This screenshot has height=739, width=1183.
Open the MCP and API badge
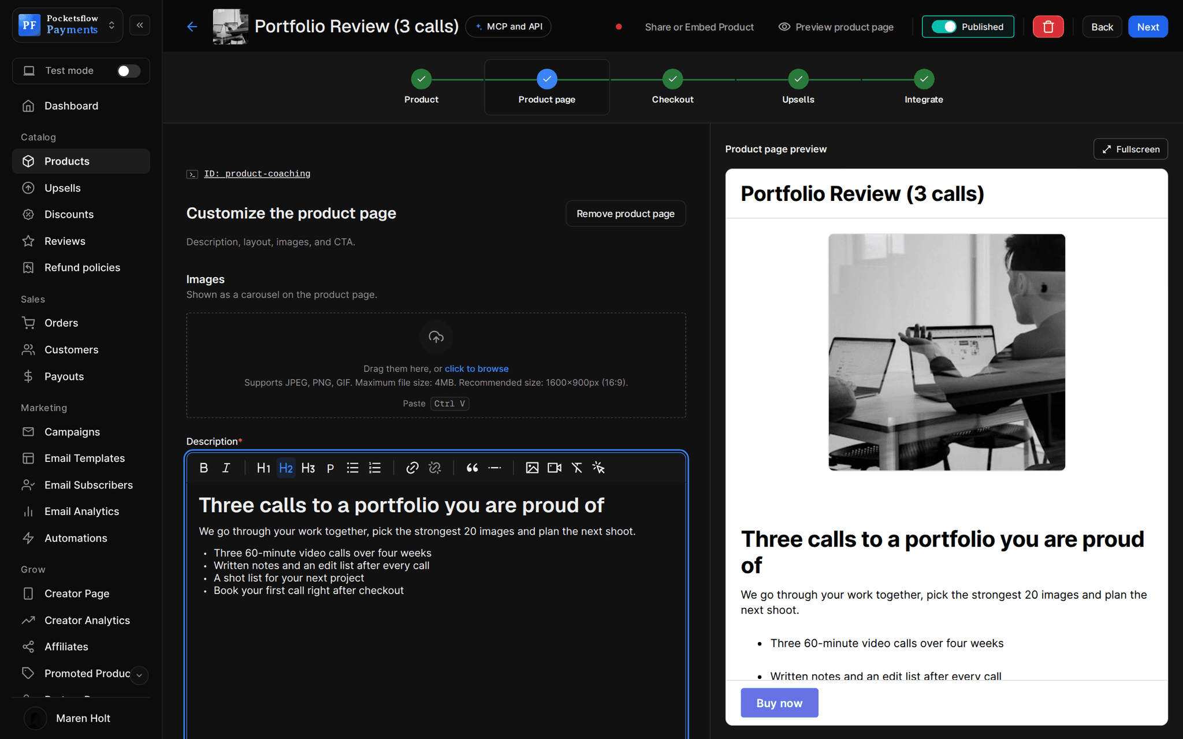click(508, 27)
